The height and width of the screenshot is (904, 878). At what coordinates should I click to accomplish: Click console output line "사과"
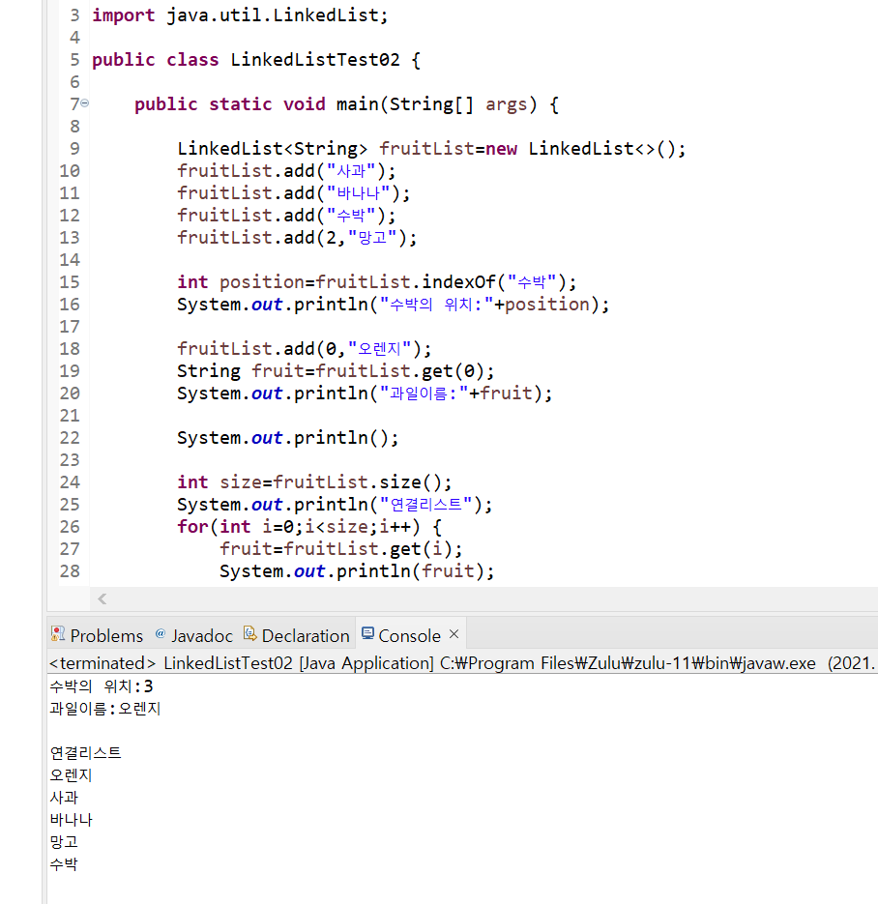(x=64, y=798)
